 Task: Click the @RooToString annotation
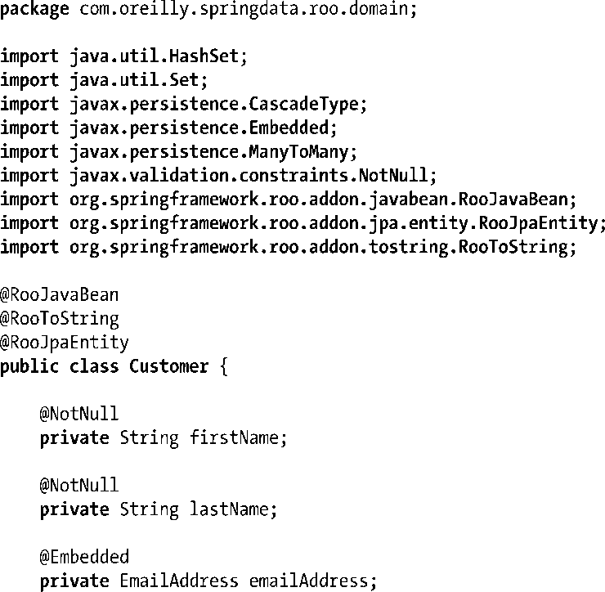point(59,318)
